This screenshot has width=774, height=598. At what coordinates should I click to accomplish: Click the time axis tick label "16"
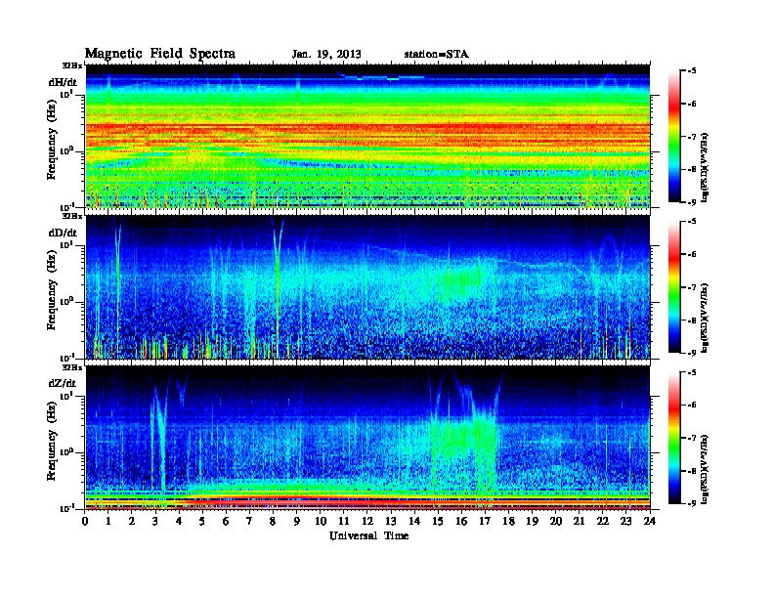point(461,522)
